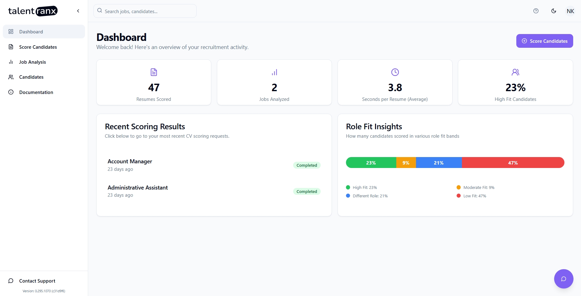
Task: Select the Dashboard grid icon in sidebar
Action: 11,32
